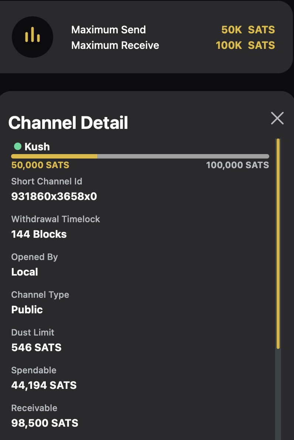Viewport: 294px width, 440px height.
Task: Click the 50,000 SATS local balance label
Action: pos(40,165)
